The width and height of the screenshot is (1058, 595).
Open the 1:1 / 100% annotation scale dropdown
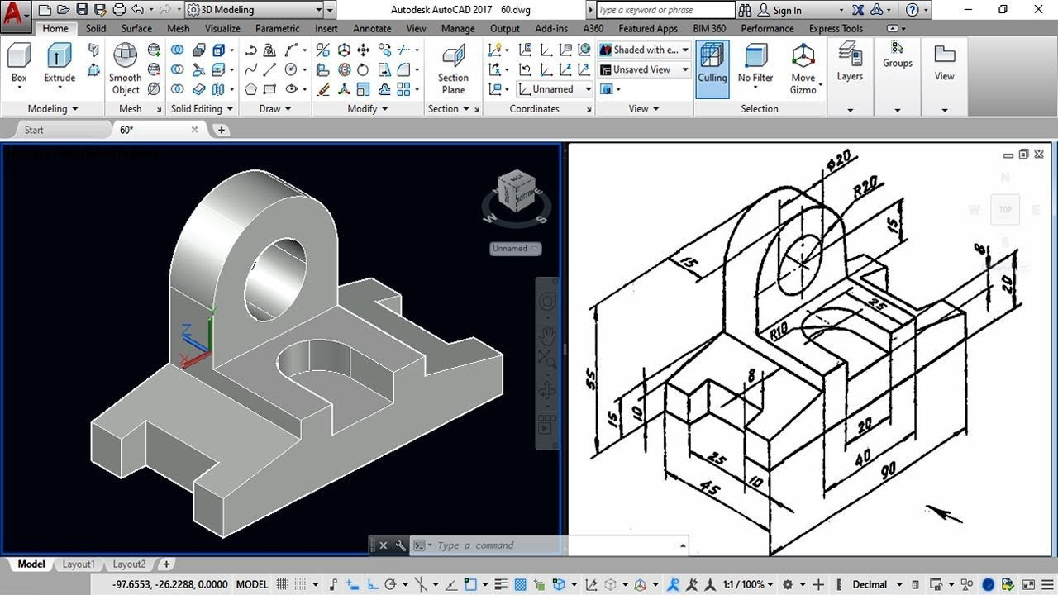click(x=749, y=584)
